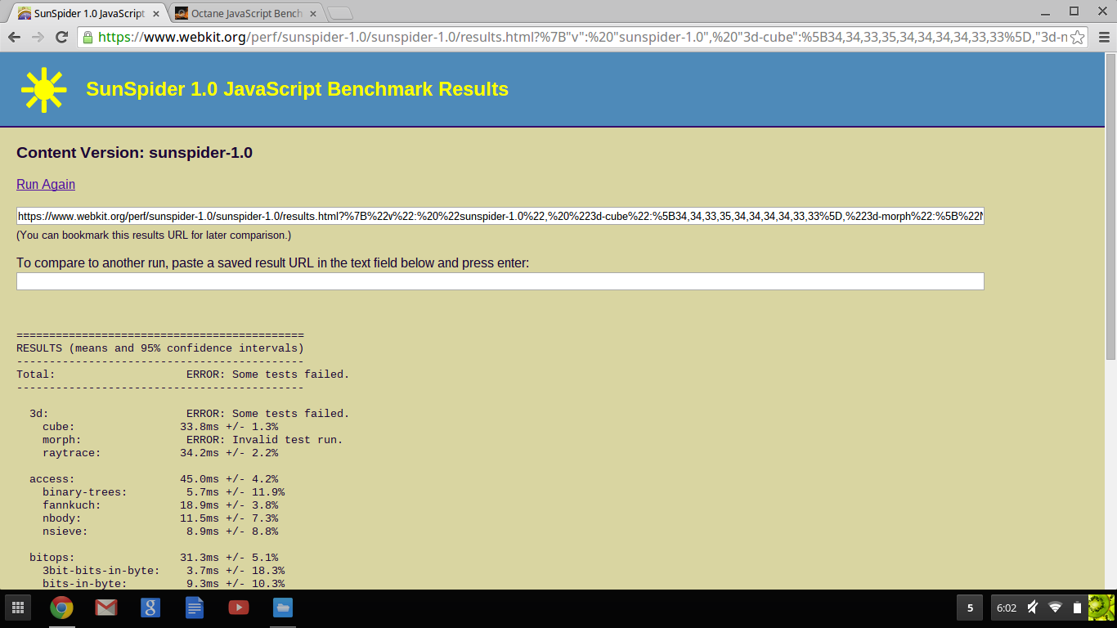Click the fannkuch 18.9ms result
The height and width of the screenshot is (628, 1117).
(160, 505)
